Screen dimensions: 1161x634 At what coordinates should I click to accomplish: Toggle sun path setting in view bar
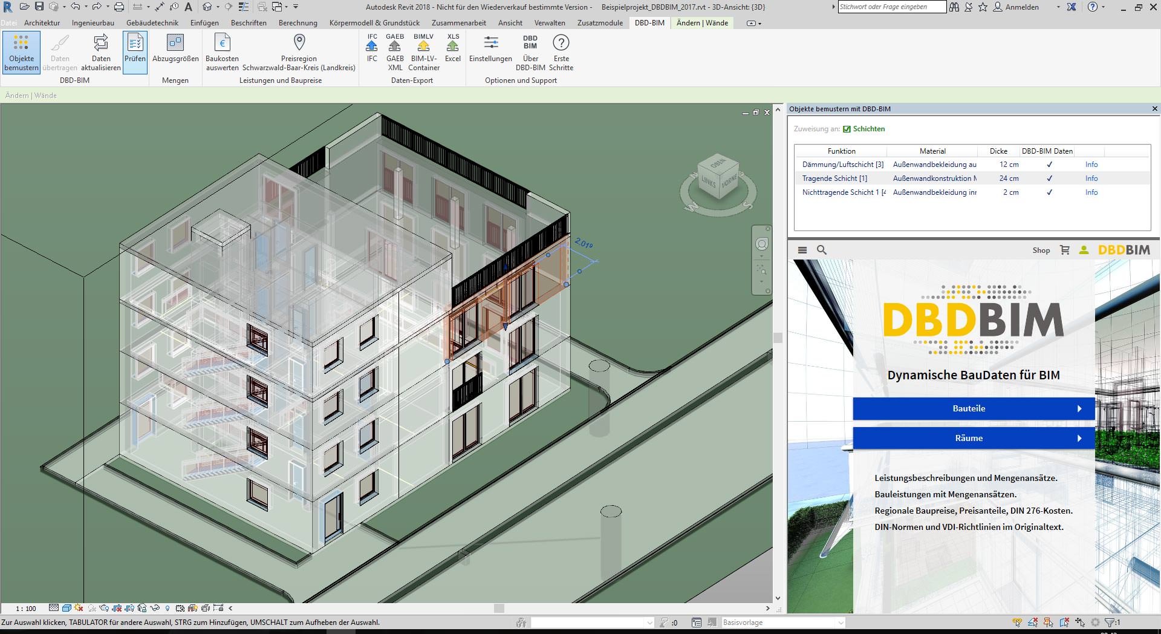pos(79,608)
